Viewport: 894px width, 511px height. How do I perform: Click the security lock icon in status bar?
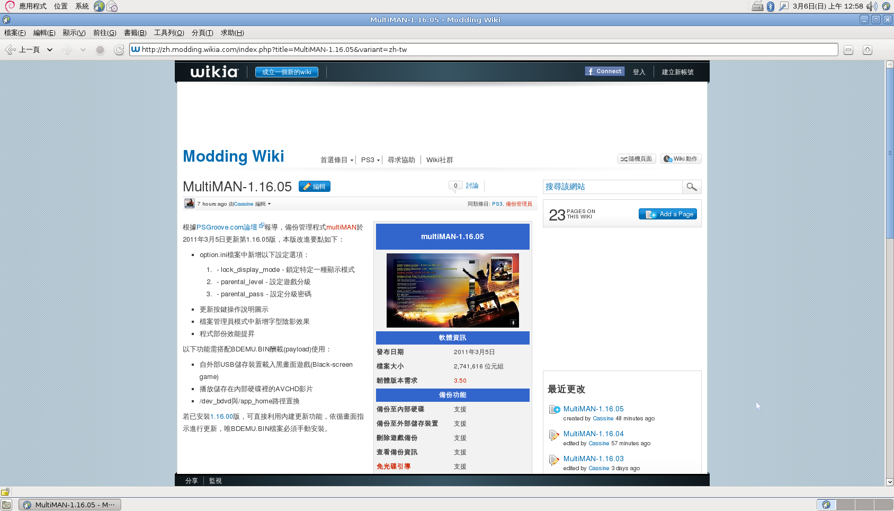coord(5,492)
